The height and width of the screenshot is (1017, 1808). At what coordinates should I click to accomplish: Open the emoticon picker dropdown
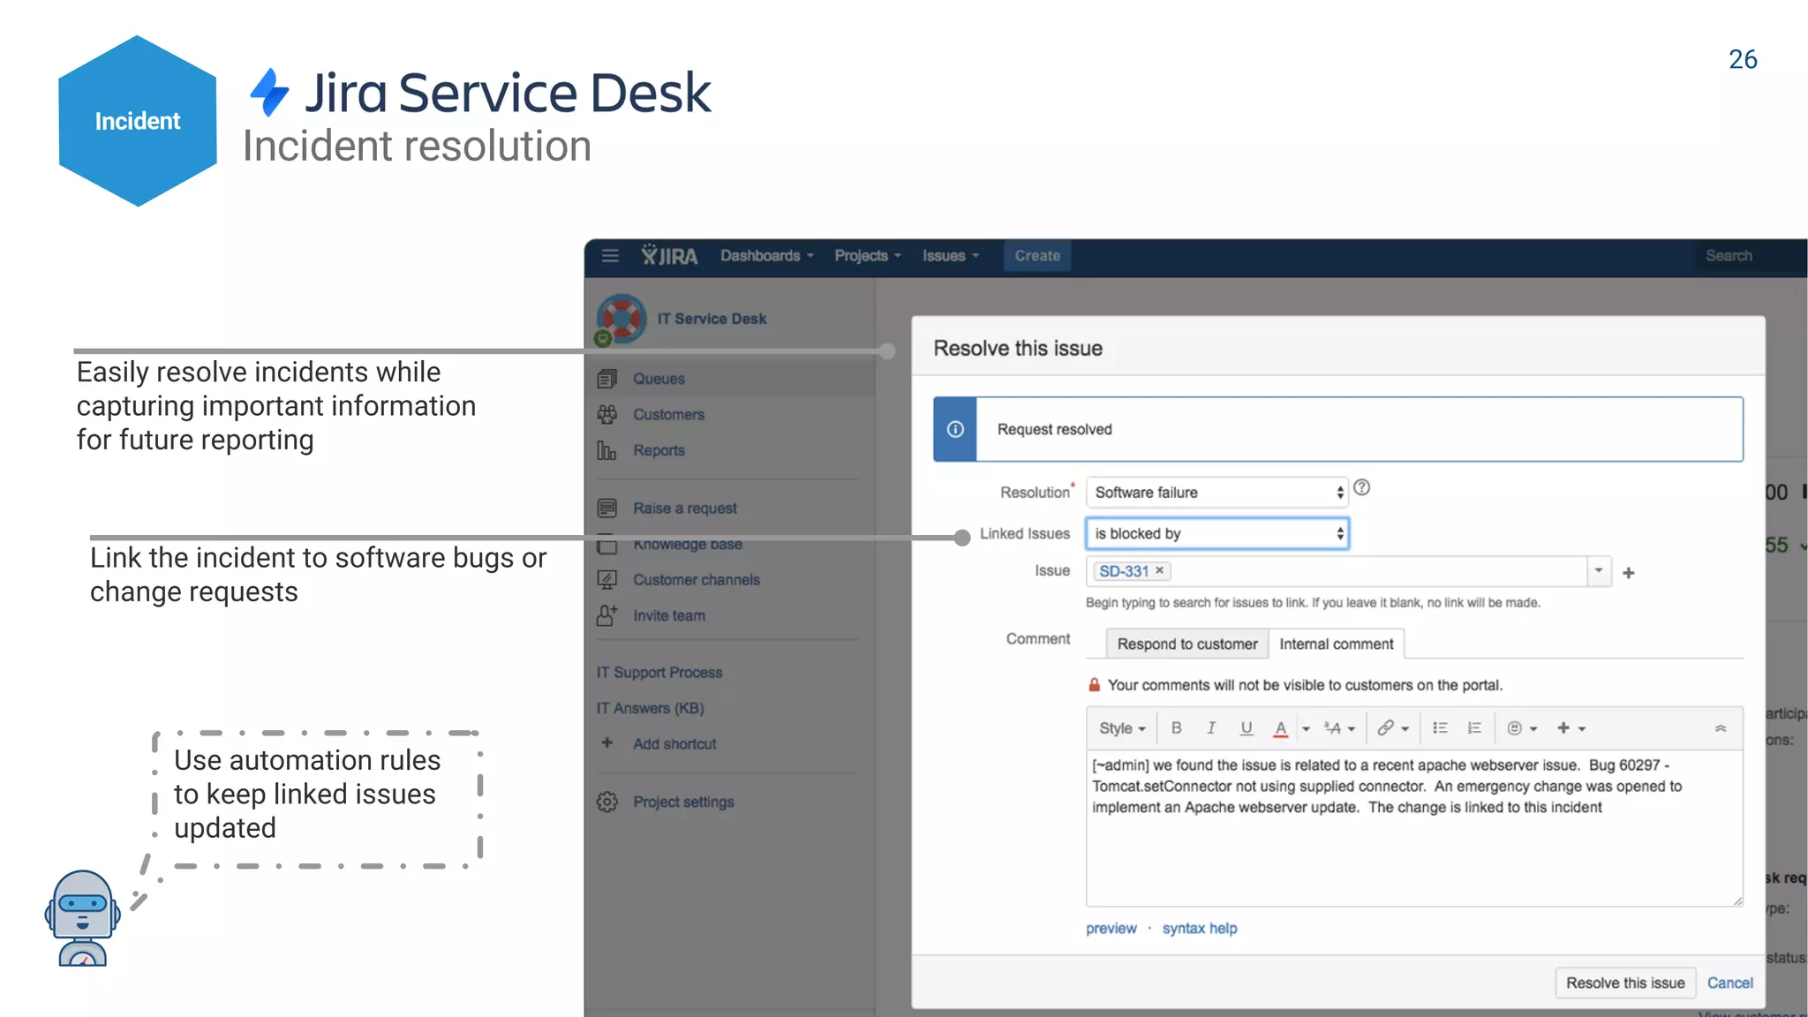[1522, 728]
